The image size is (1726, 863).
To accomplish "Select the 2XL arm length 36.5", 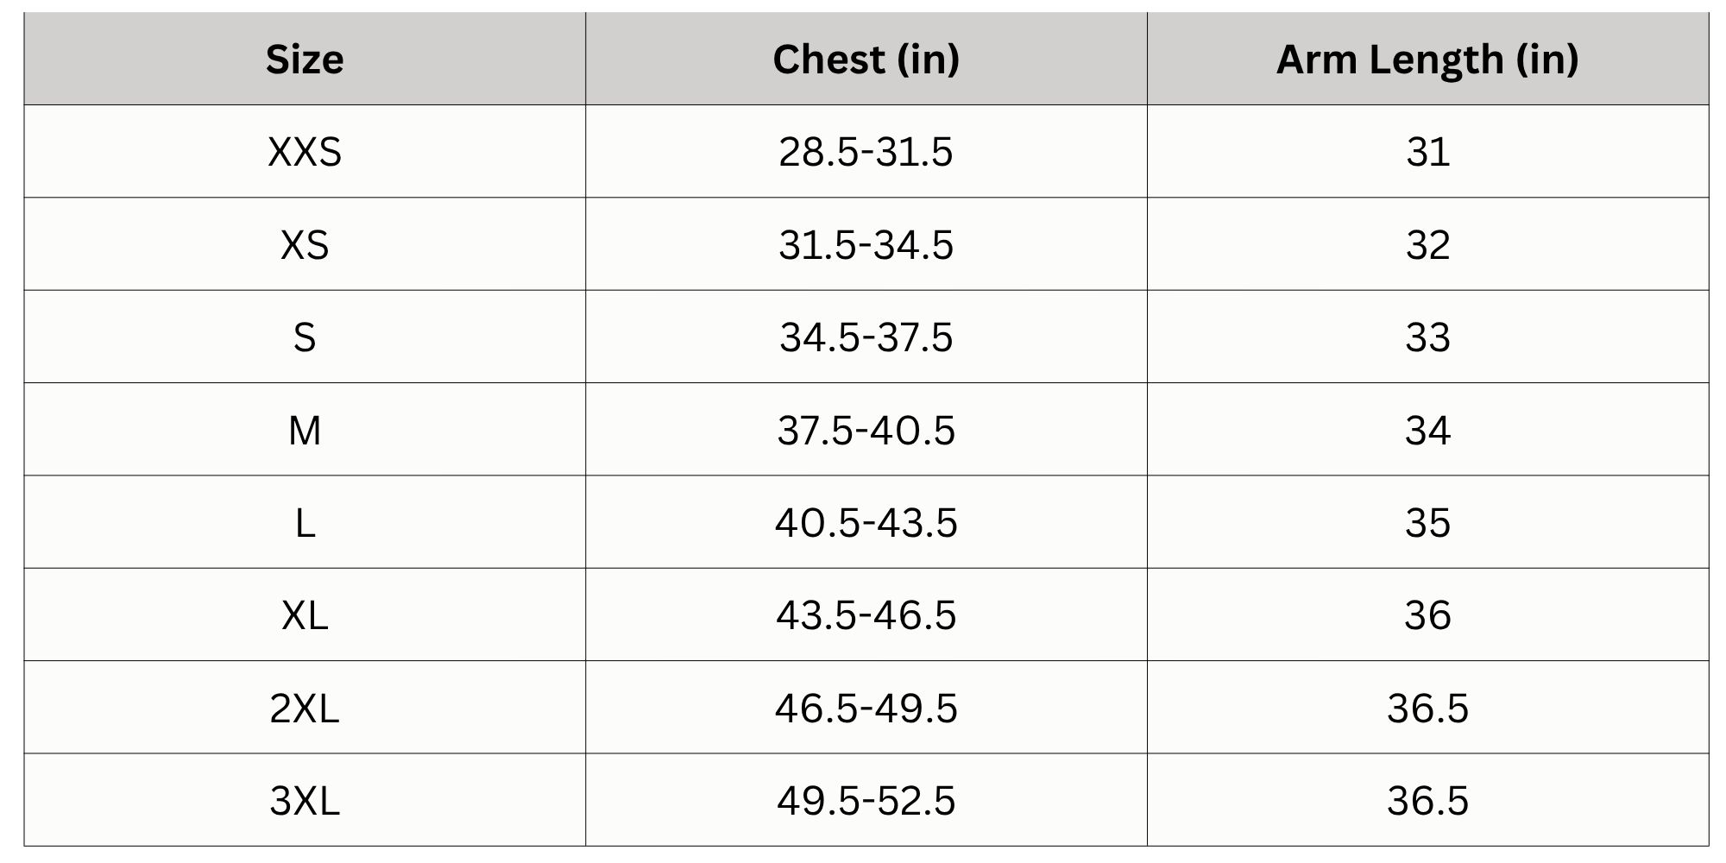I will (1427, 709).
